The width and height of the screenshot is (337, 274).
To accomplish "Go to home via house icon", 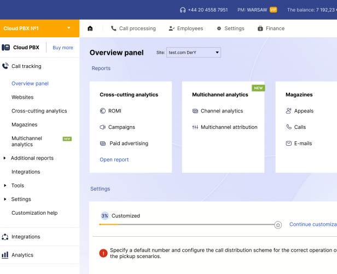I will (x=90, y=28).
